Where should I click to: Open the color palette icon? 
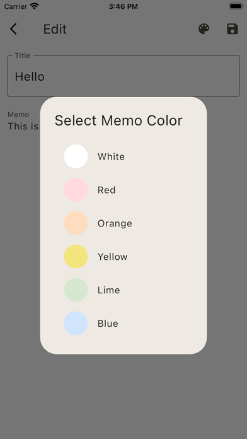point(204,29)
